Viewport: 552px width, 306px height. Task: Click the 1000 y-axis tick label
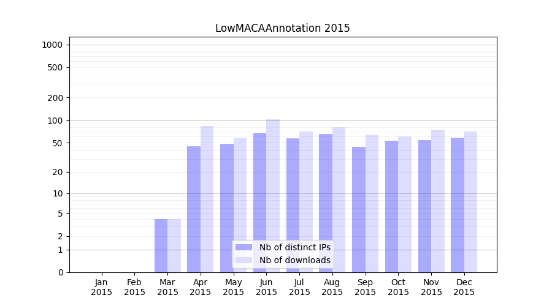tap(52, 45)
